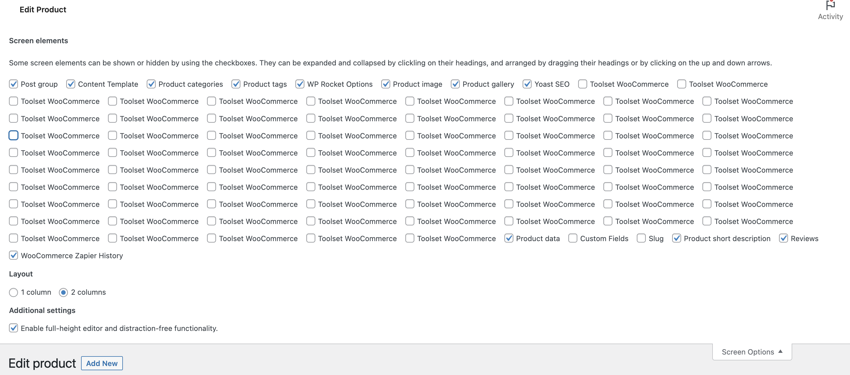Collapse the Screen Options panel
The height and width of the screenshot is (375, 850).
point(752,352)
